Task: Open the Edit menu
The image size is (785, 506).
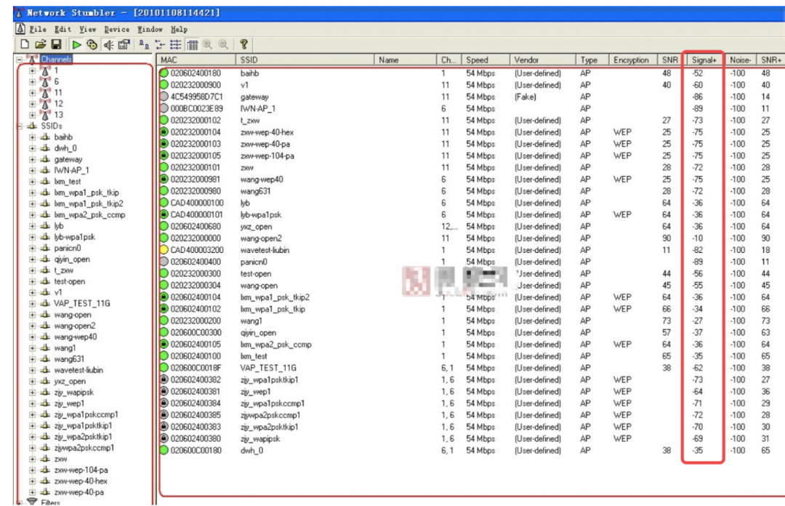Action: 63,29
